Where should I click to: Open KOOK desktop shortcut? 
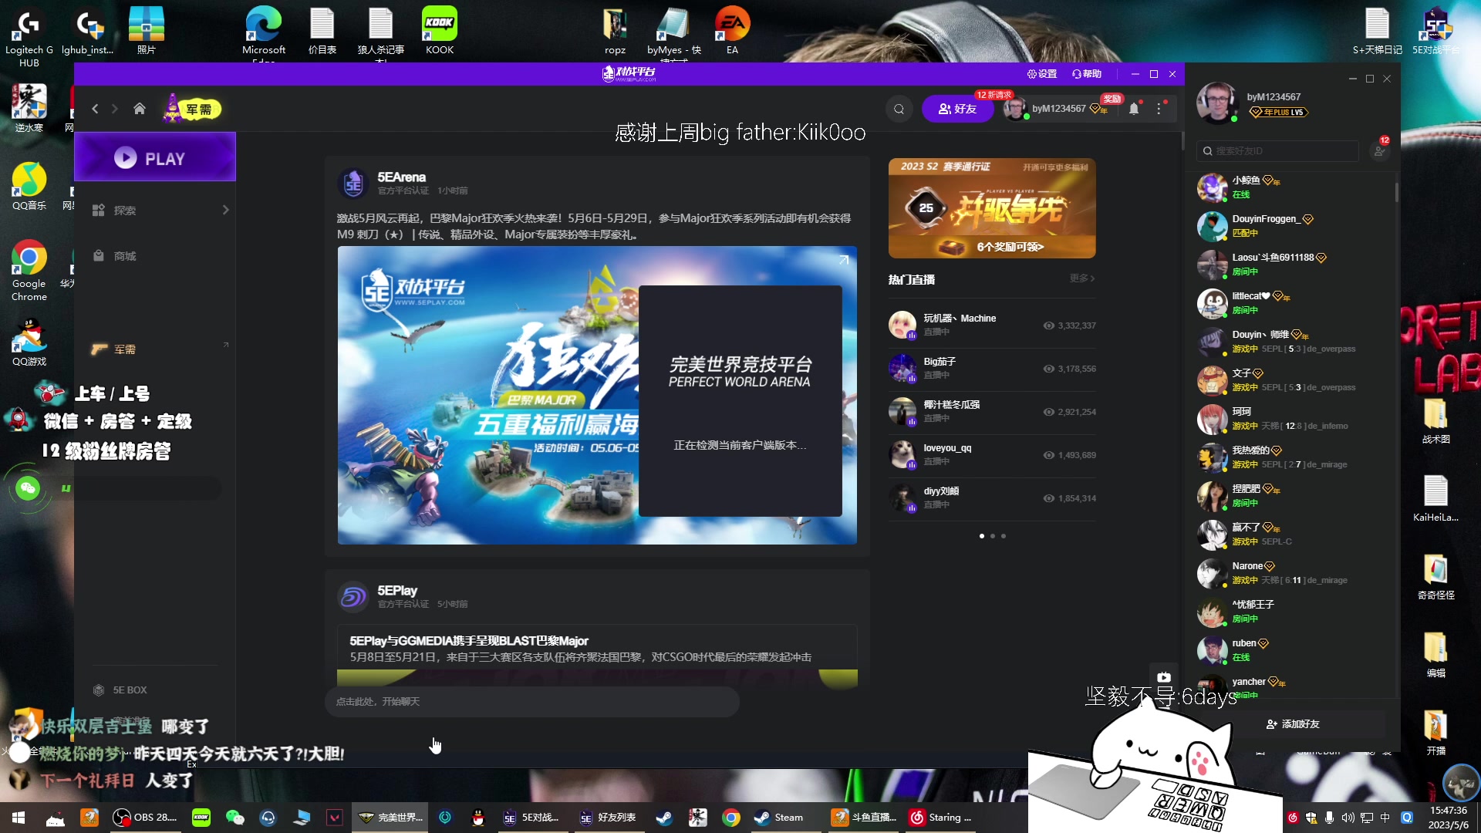point(440,31)
